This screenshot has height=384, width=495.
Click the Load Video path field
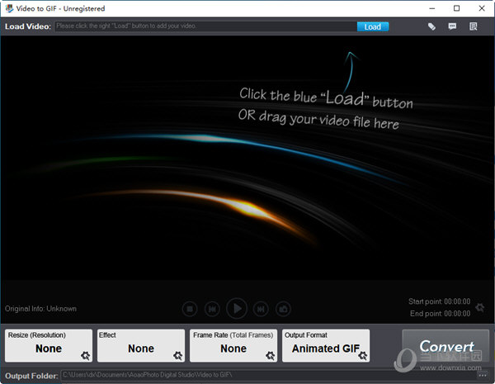(x=205, y=26)
